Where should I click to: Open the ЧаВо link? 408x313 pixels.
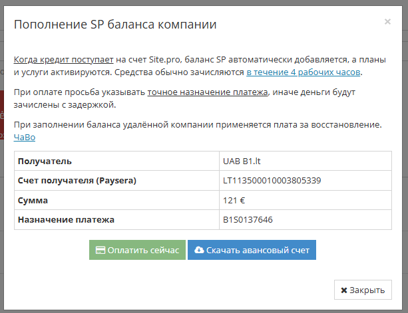25,137
